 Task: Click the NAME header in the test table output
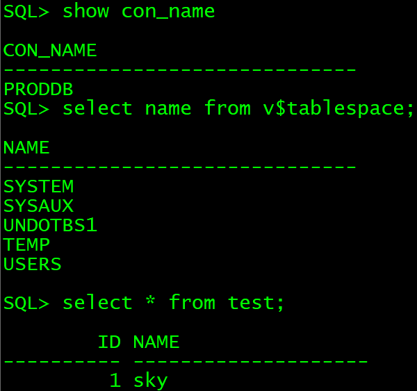tap(156, 342)
